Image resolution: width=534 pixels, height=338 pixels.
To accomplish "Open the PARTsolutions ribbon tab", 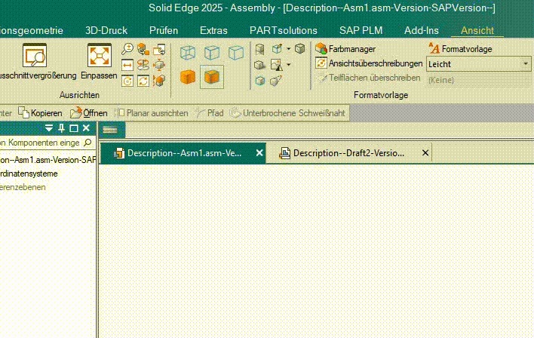I will [x=284, y=30].
